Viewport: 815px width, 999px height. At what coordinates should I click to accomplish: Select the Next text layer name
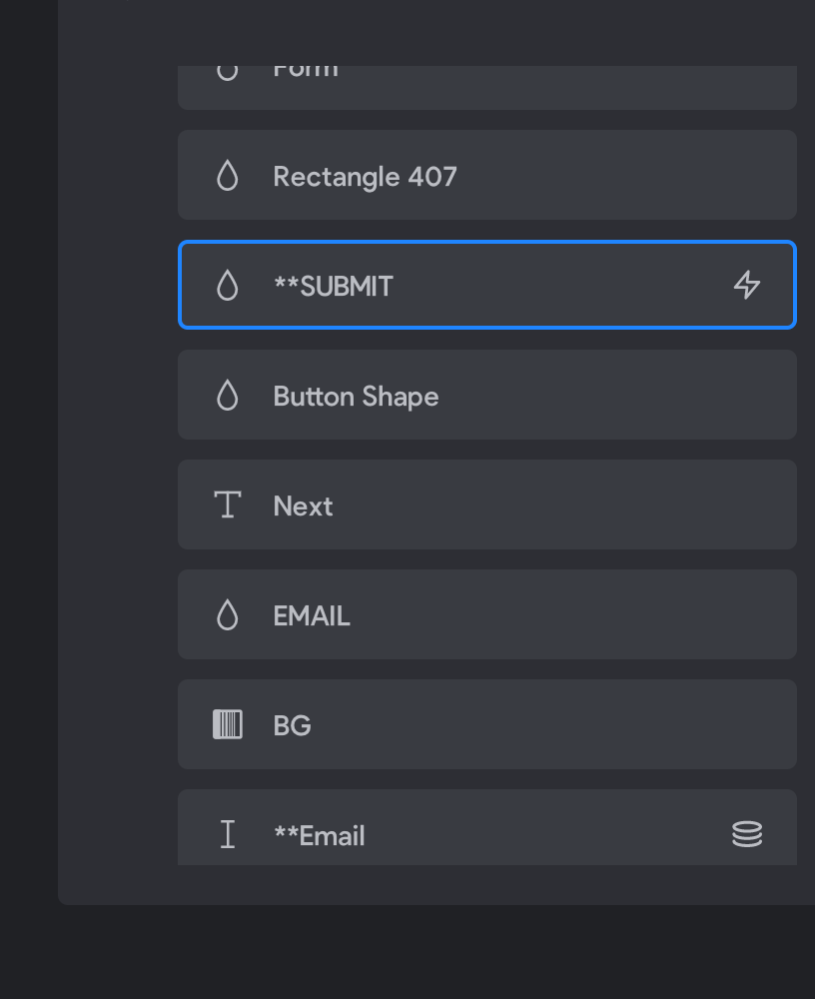[303, 506]
